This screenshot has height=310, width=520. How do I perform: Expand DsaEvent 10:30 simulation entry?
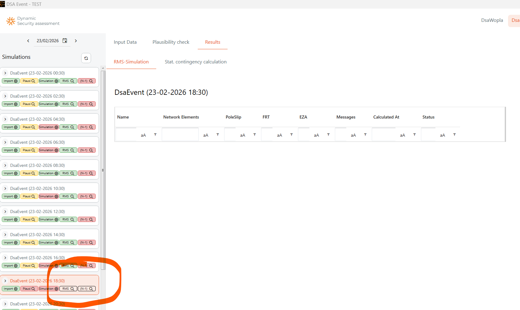(x=5, y=188)
